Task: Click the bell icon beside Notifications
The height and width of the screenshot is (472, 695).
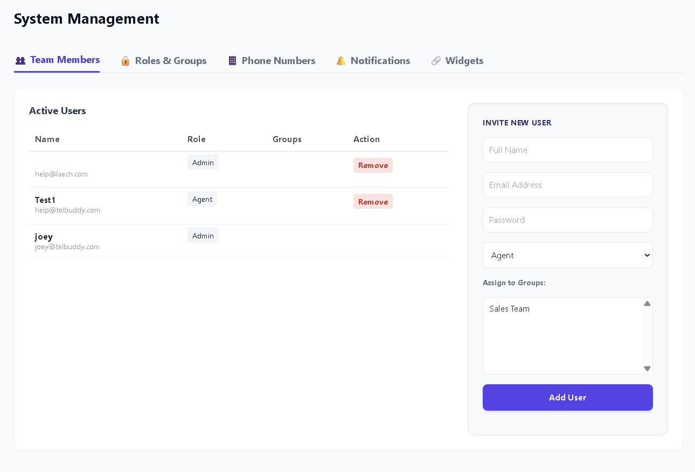Action: pyautogui.click(x=341, y=61)
